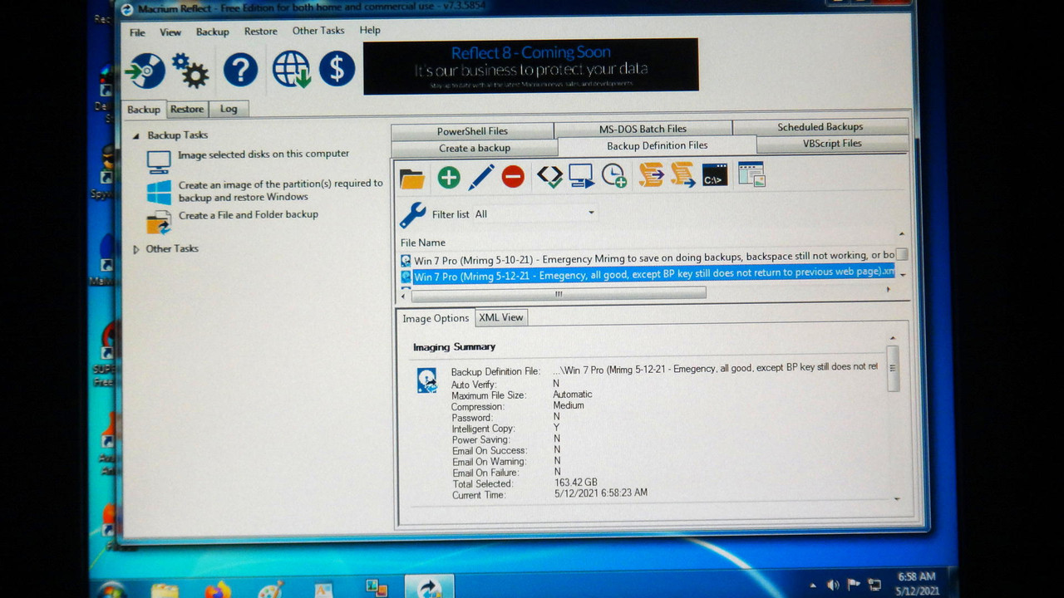Click the Reflect 8 Coming Soon banner

pos(531,66)
